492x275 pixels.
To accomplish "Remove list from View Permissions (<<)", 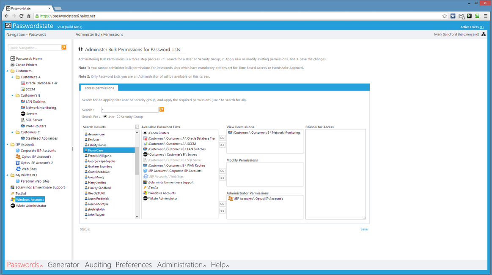I will pyautogui.click(x=222, y=145).
